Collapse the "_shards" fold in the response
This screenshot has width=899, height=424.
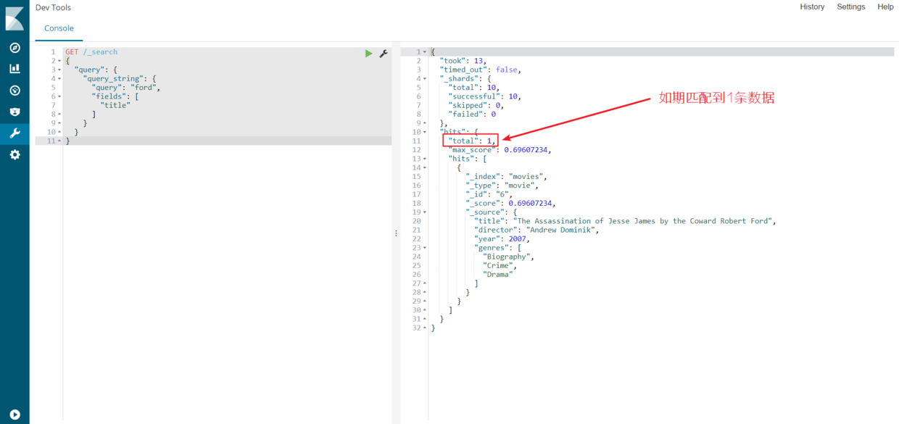(x=425, y=78)
